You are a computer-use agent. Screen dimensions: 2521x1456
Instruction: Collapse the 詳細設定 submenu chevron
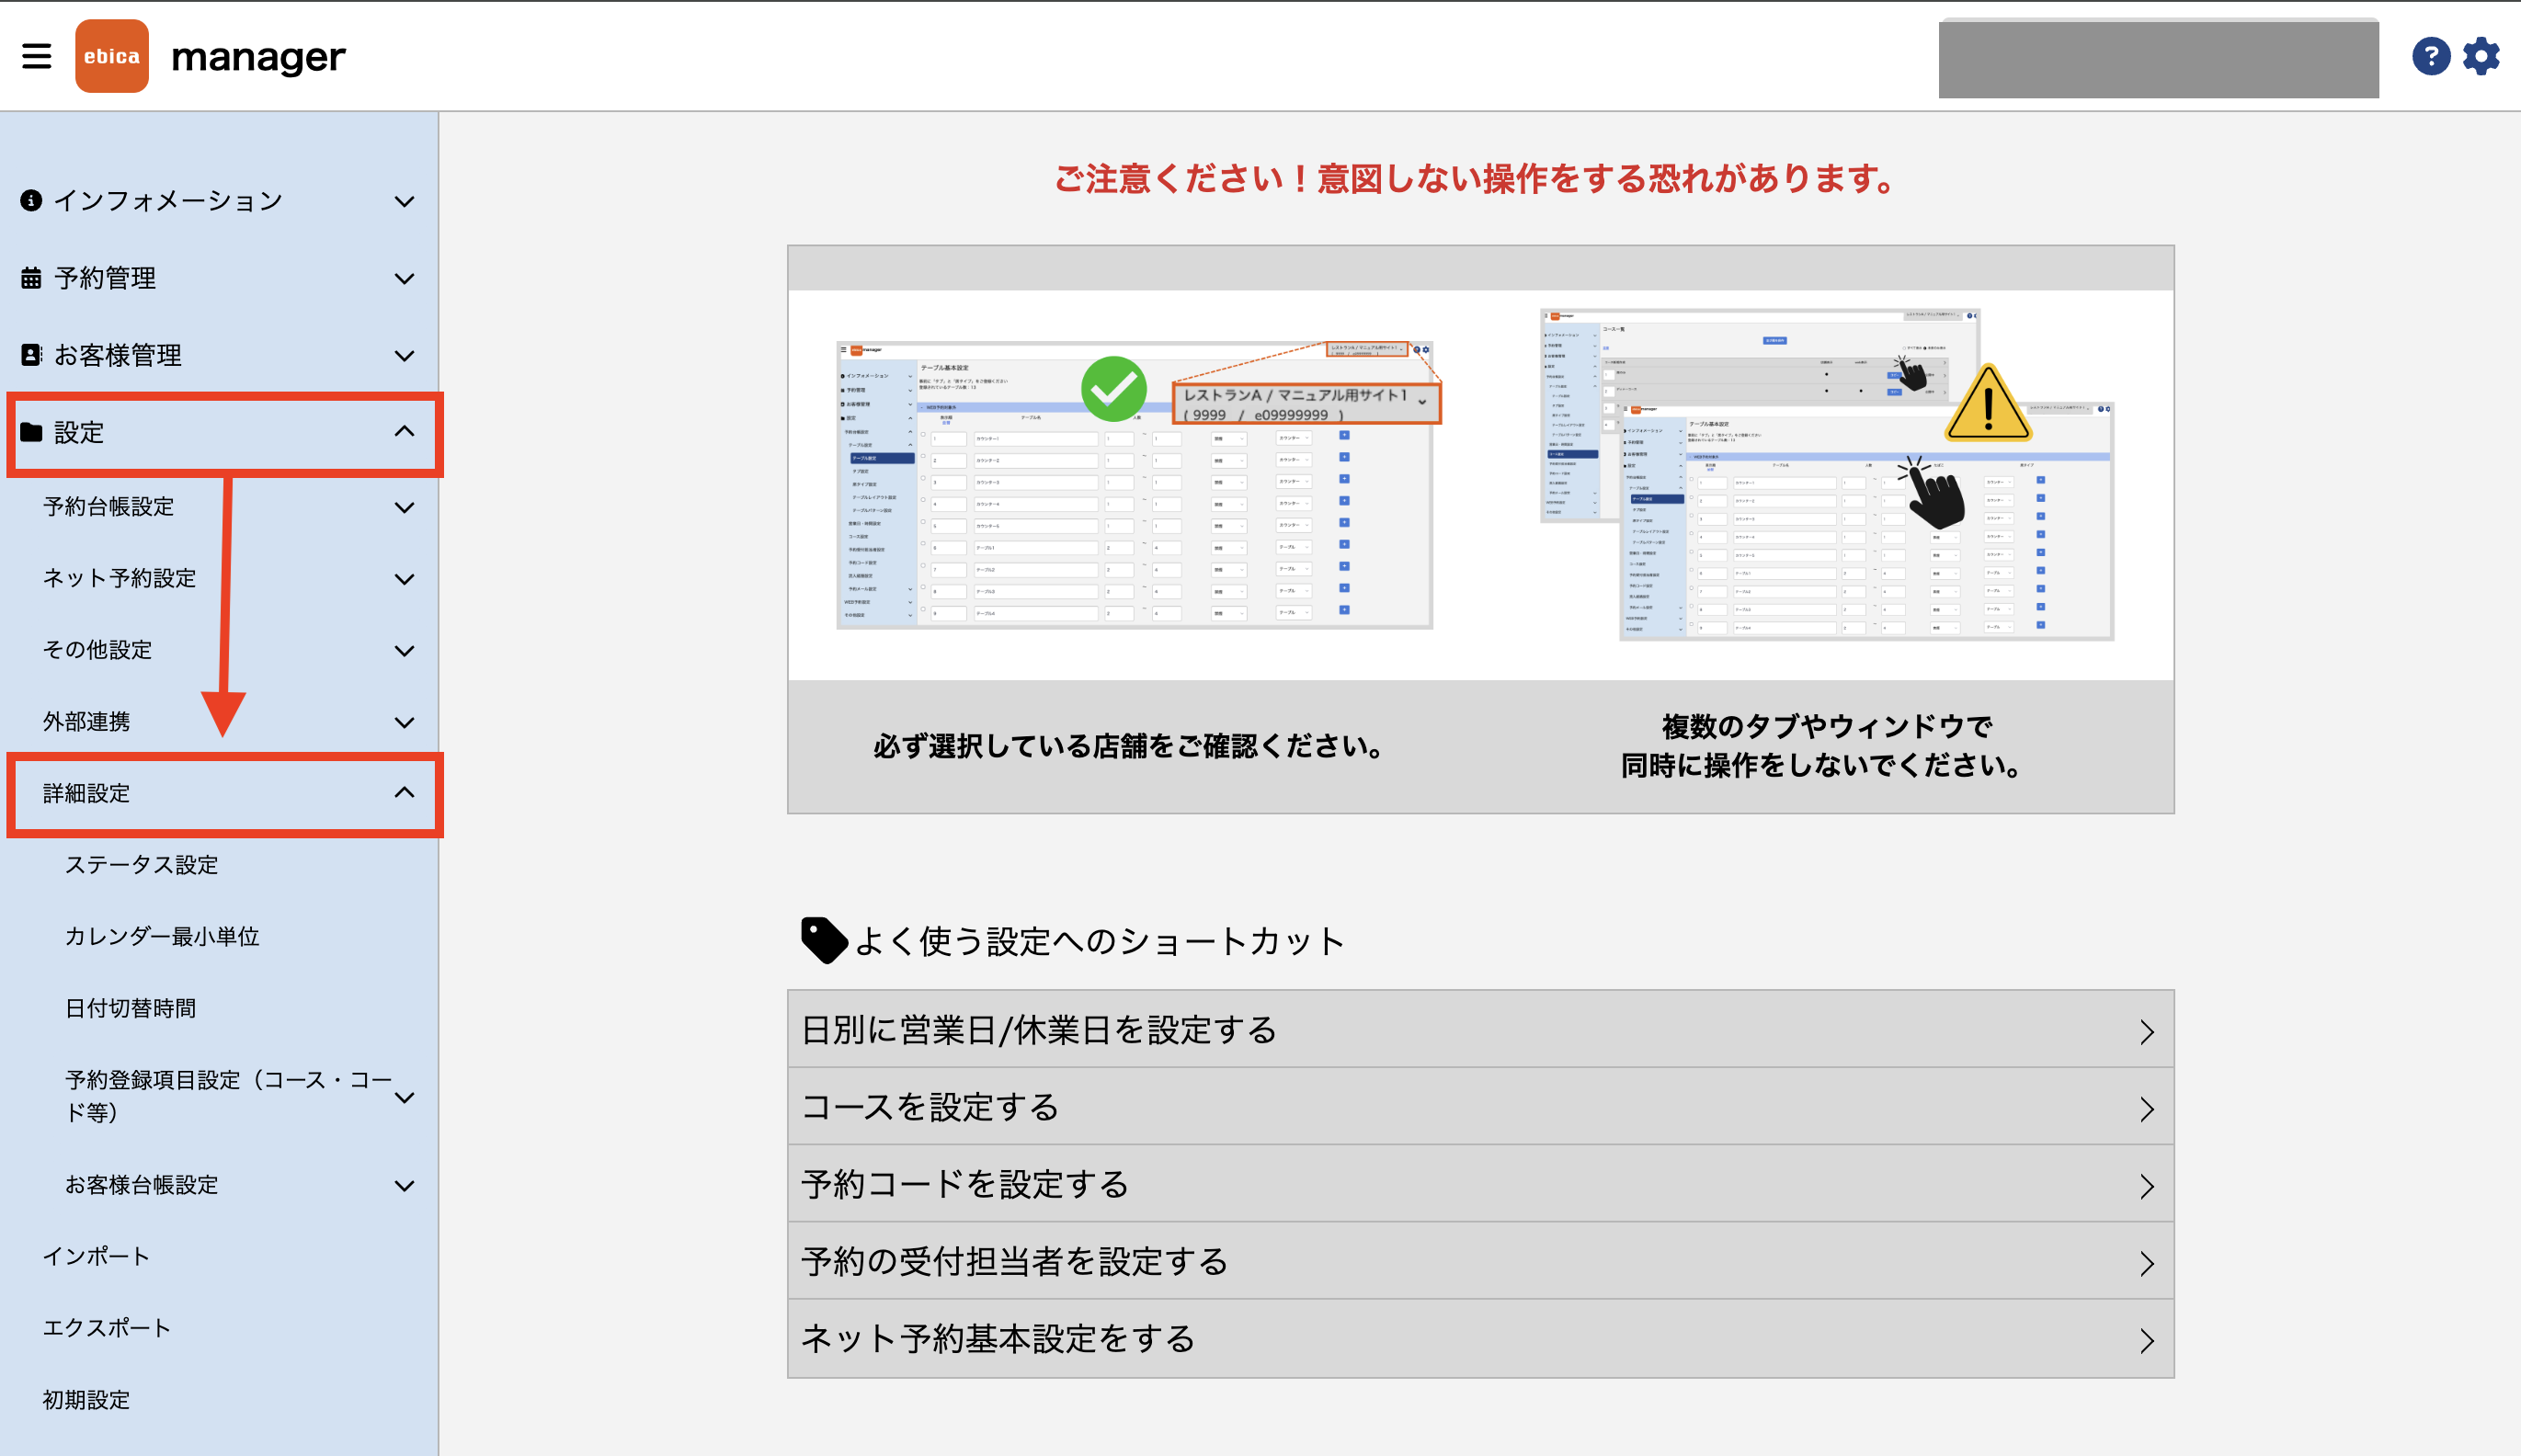click(404, 792)
